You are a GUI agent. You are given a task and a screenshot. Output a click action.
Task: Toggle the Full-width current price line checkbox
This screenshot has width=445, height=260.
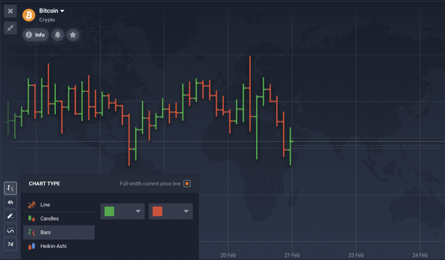click(187, 184)
